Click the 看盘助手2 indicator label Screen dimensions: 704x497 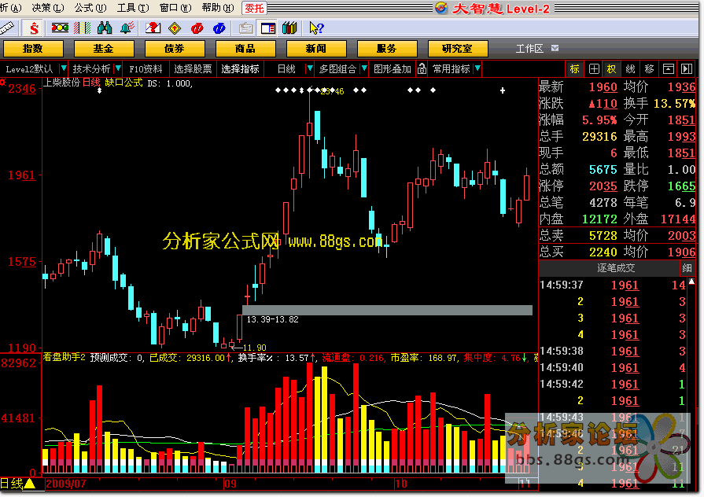click(65, 357)
